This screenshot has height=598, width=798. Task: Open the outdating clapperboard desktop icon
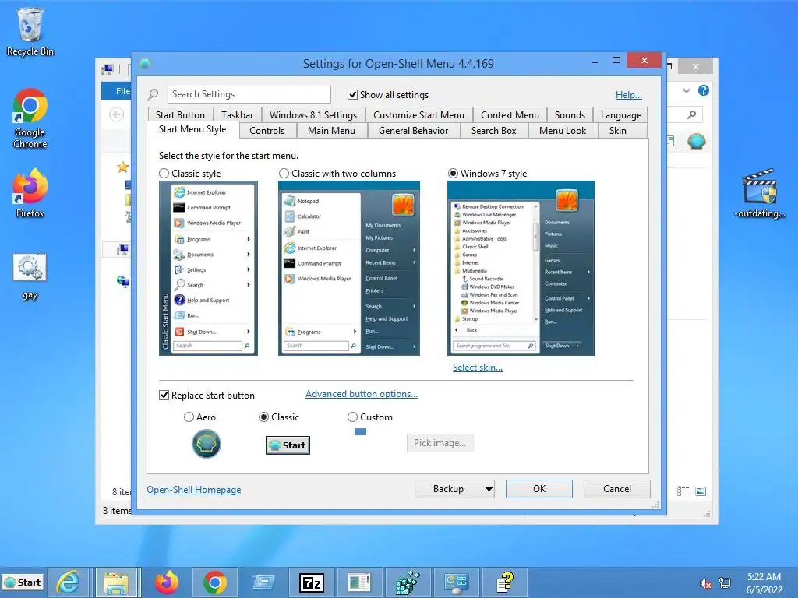tap(759, 194)
